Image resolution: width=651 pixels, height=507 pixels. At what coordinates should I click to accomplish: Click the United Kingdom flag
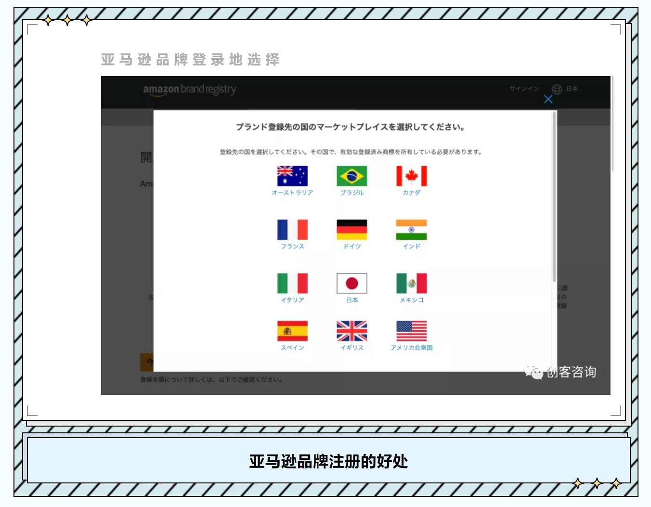pos(352,331)
